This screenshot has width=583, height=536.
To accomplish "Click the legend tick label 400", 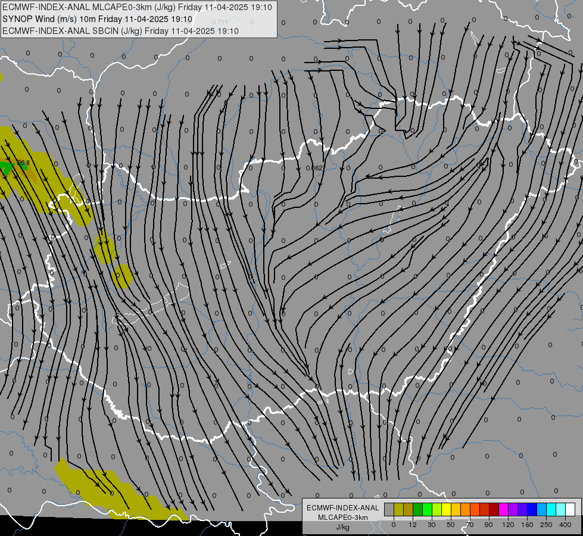I will click(565, 525).
